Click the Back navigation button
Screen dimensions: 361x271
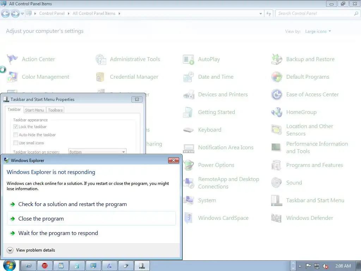[x=6, y=14]
